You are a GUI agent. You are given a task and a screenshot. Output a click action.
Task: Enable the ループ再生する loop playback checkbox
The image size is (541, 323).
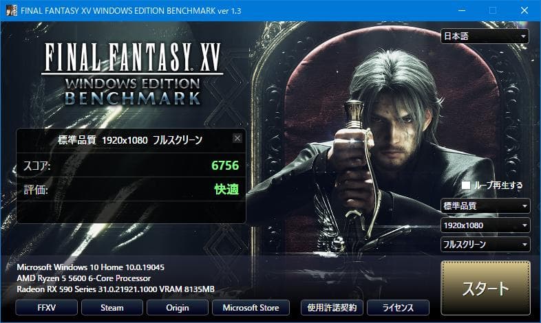[466, 186]
